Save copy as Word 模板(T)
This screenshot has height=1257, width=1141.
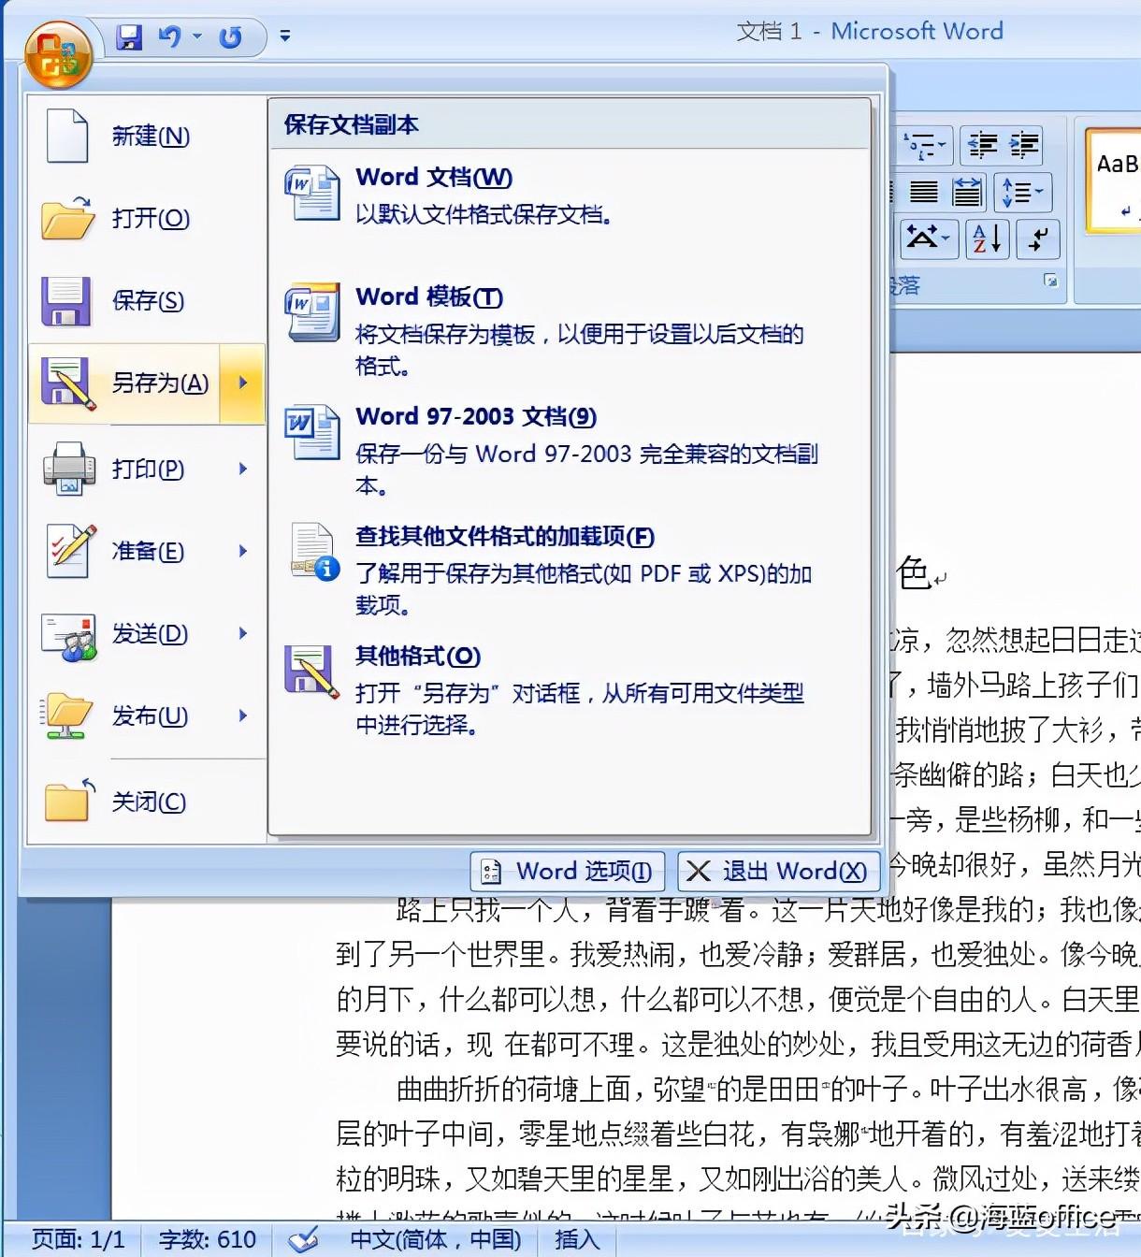pyautogui.click(x=569, y=329)
